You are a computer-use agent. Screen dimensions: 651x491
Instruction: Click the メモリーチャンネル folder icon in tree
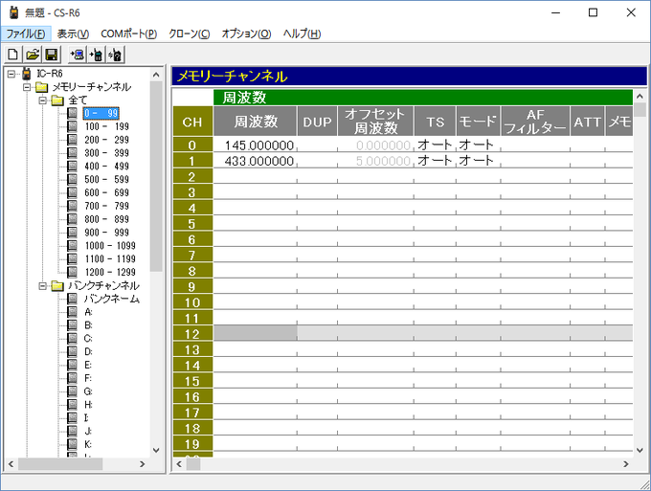pyautogui.click(x=41, y=87)
